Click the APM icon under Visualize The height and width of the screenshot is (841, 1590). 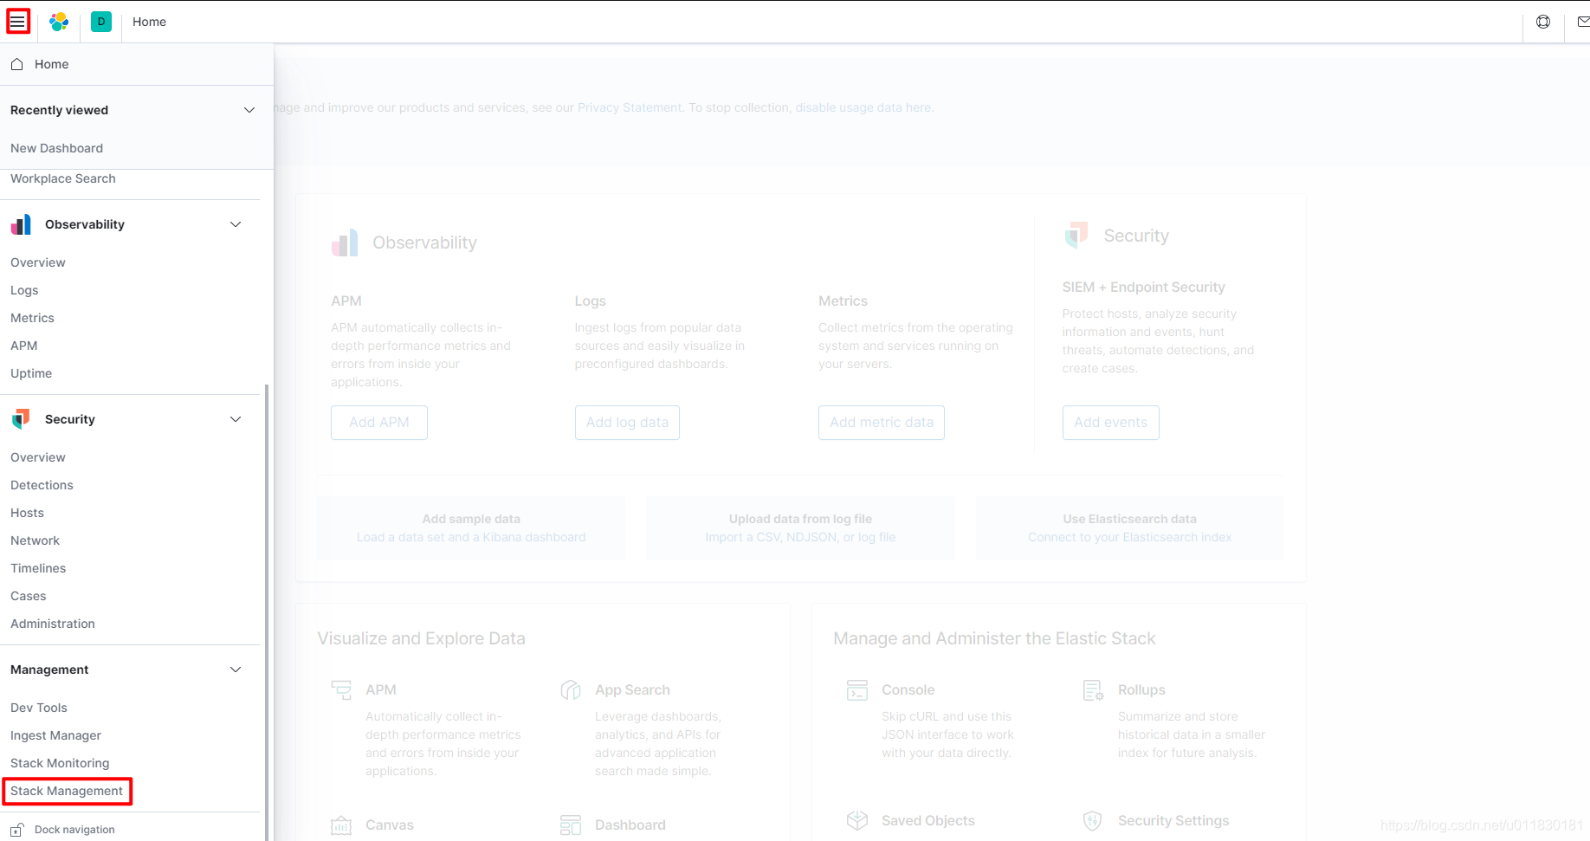tap(341, 690)
